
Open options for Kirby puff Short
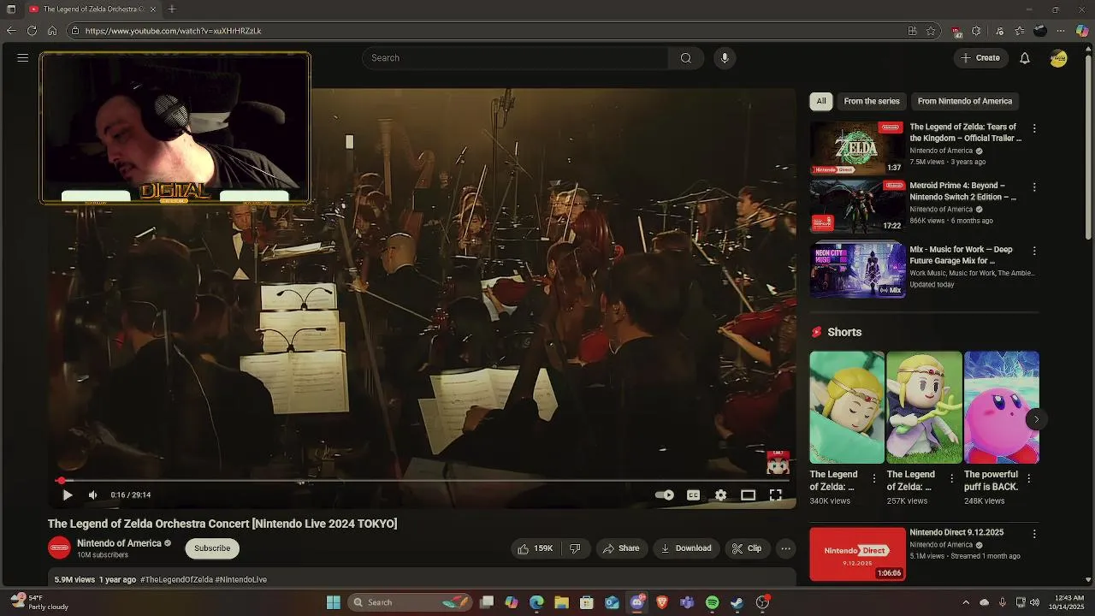pyautogui.click(x=1029, y=478)
